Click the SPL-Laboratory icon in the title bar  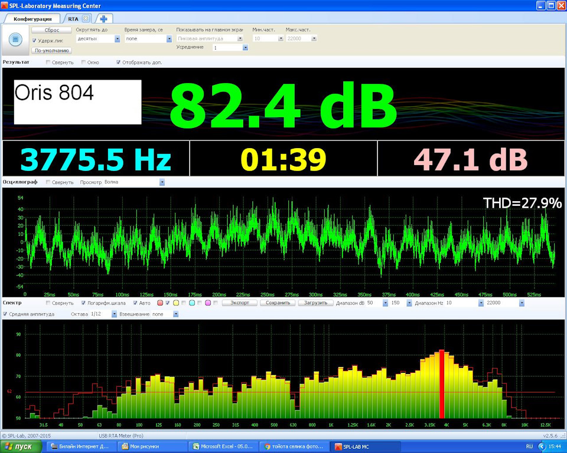tap(5, 5)
